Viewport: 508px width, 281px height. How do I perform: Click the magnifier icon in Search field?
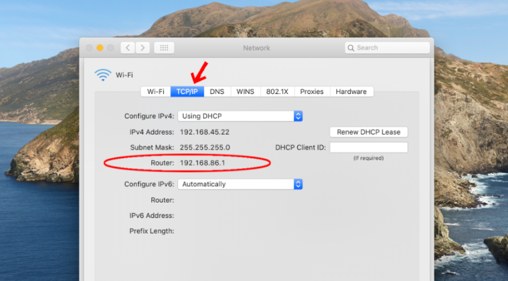pos(351,48)
